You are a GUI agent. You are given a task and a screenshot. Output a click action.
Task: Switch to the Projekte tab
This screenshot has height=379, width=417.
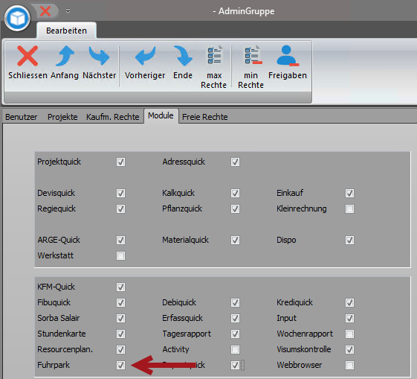62,117
